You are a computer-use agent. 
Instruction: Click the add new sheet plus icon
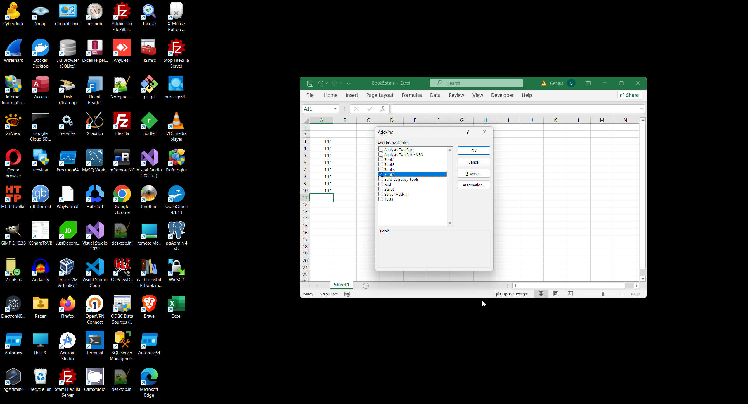[x=366, y=286]
